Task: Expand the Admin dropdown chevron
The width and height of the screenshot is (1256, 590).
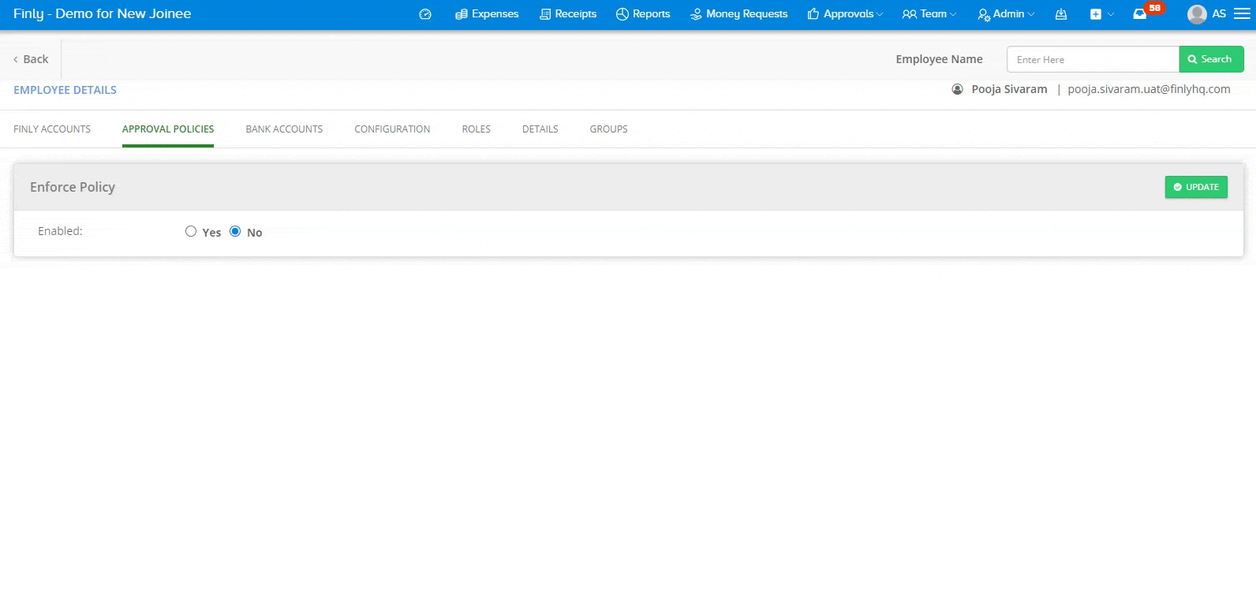Action: (x=1031, y=14)
